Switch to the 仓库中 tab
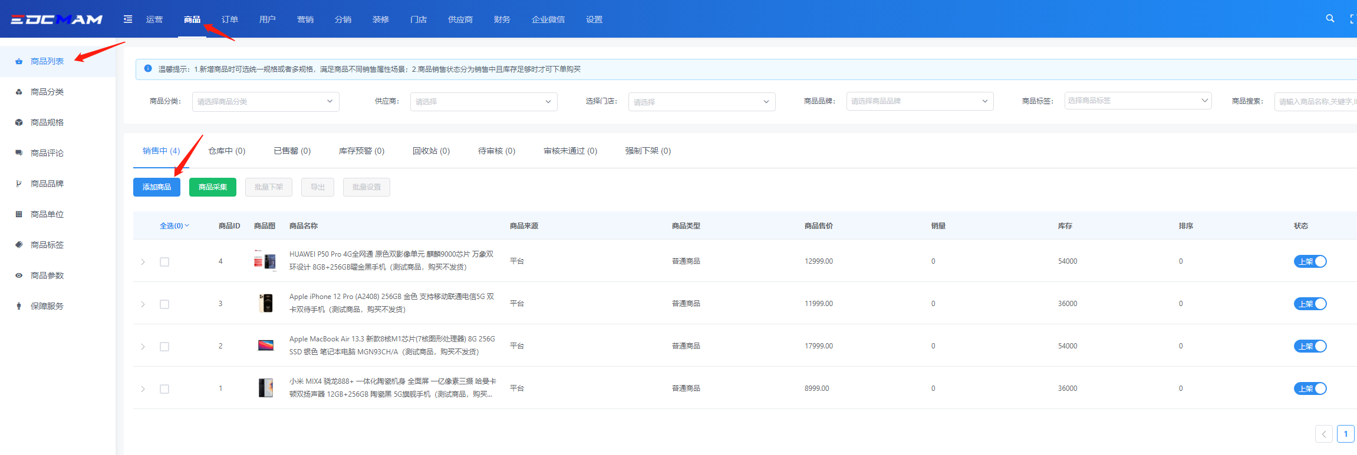Image resolution: width=1357 pixels, height=455 pixels. [226, 151]
